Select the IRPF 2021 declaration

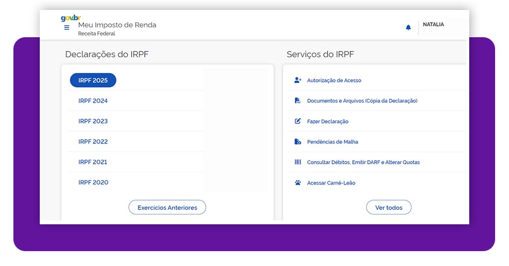(x=92, y=162)
